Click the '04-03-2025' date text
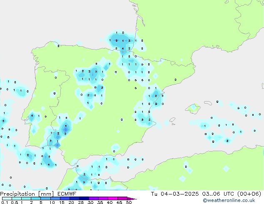 179,194
